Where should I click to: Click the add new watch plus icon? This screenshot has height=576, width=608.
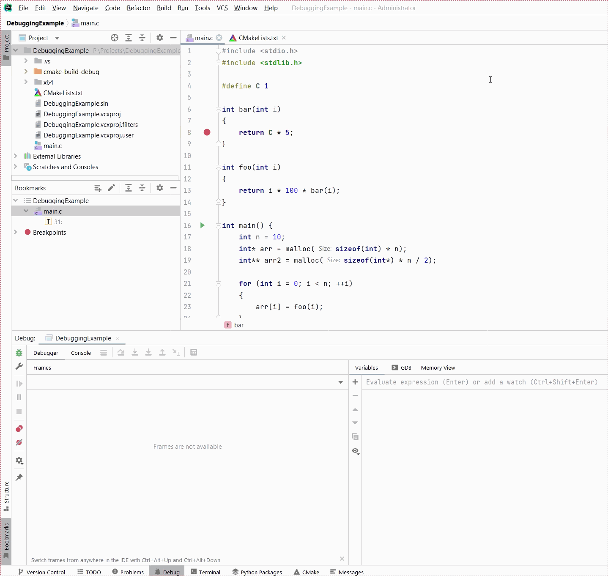(355, 382)
